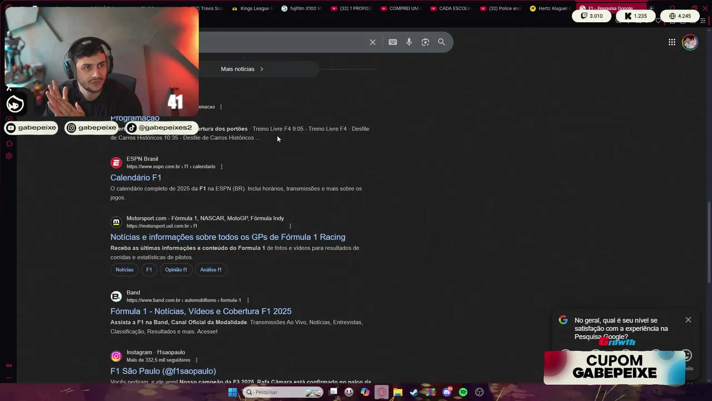Click the magnifier search submit icon

[x=442, y=42]
